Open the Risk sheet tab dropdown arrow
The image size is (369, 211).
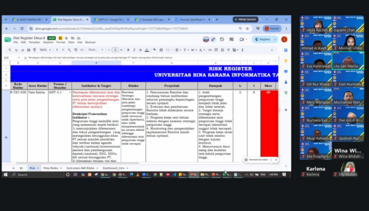(38, 168)
